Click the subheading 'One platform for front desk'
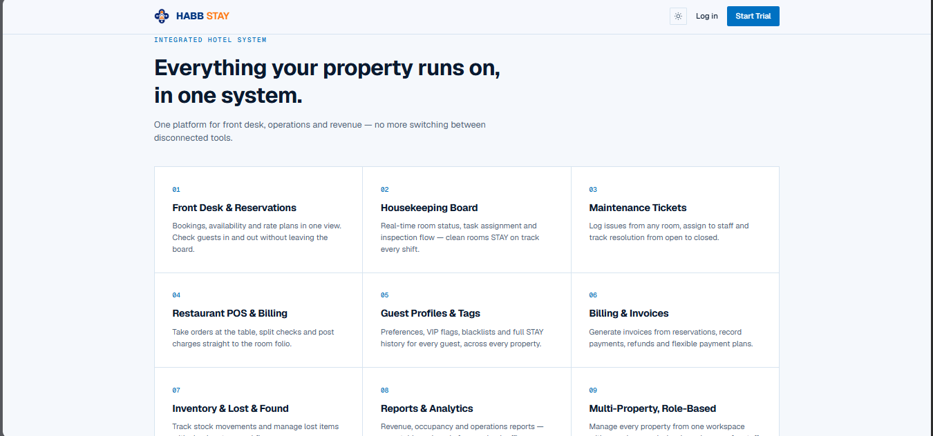The image size is (933, 436). pyautogui.click(x=209, y=125)
